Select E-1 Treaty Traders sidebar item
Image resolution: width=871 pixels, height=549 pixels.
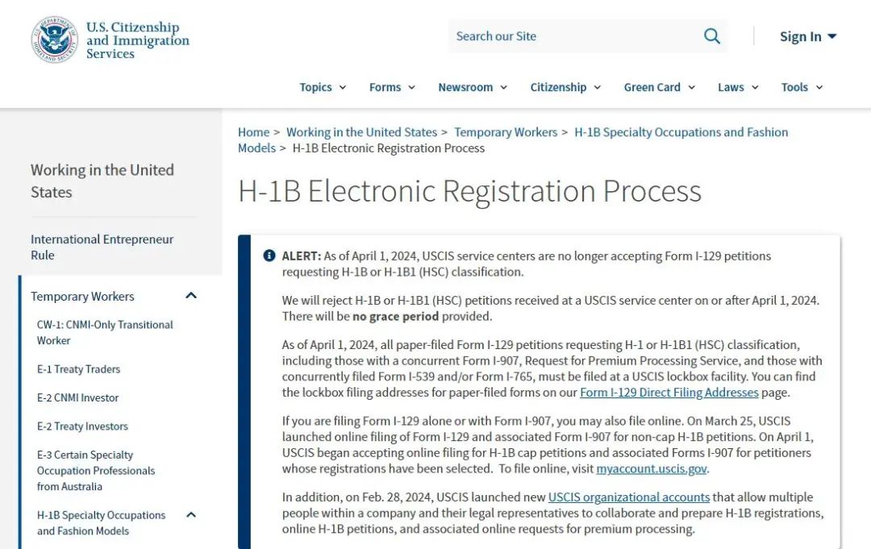[x=78, y=369]
